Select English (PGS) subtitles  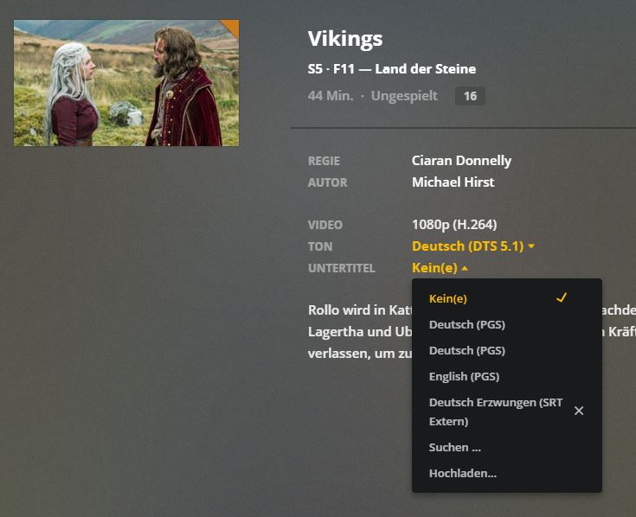coord(464,376)
